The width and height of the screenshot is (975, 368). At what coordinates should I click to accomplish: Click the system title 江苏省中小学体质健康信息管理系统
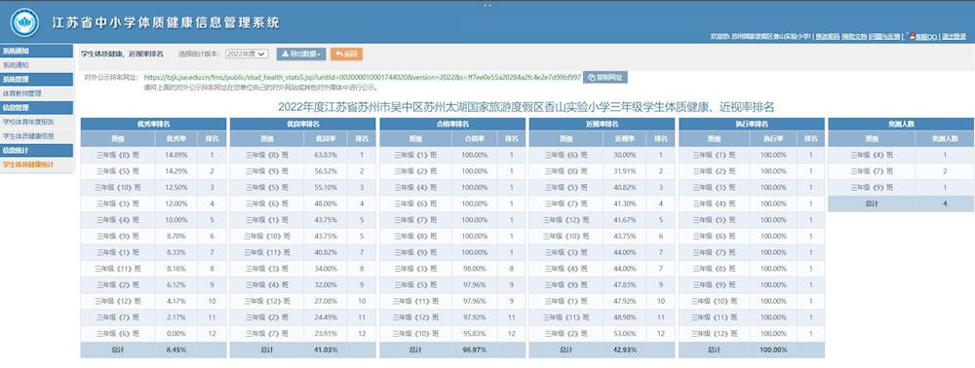pyautogui.click(x=165, y=23)
